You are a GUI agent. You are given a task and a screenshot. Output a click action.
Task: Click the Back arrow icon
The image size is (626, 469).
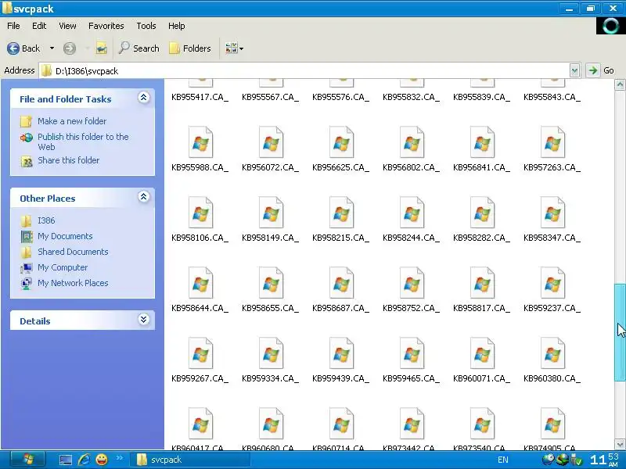click(13, 48)
